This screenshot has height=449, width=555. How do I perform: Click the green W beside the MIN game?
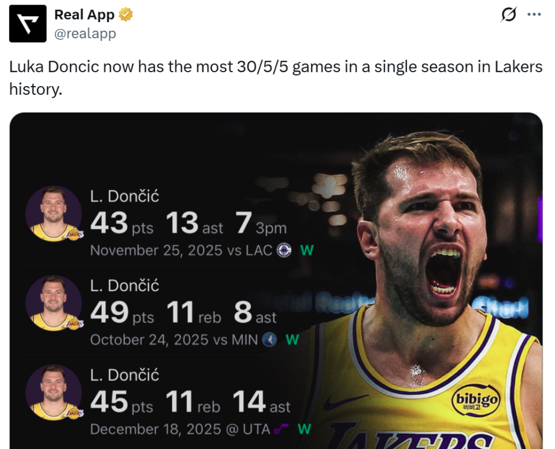click(293, 340)
